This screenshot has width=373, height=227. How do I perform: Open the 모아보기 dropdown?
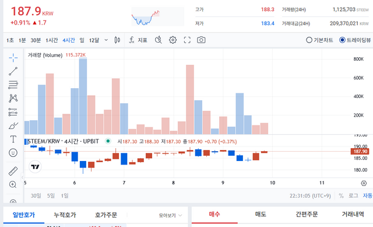170,215
